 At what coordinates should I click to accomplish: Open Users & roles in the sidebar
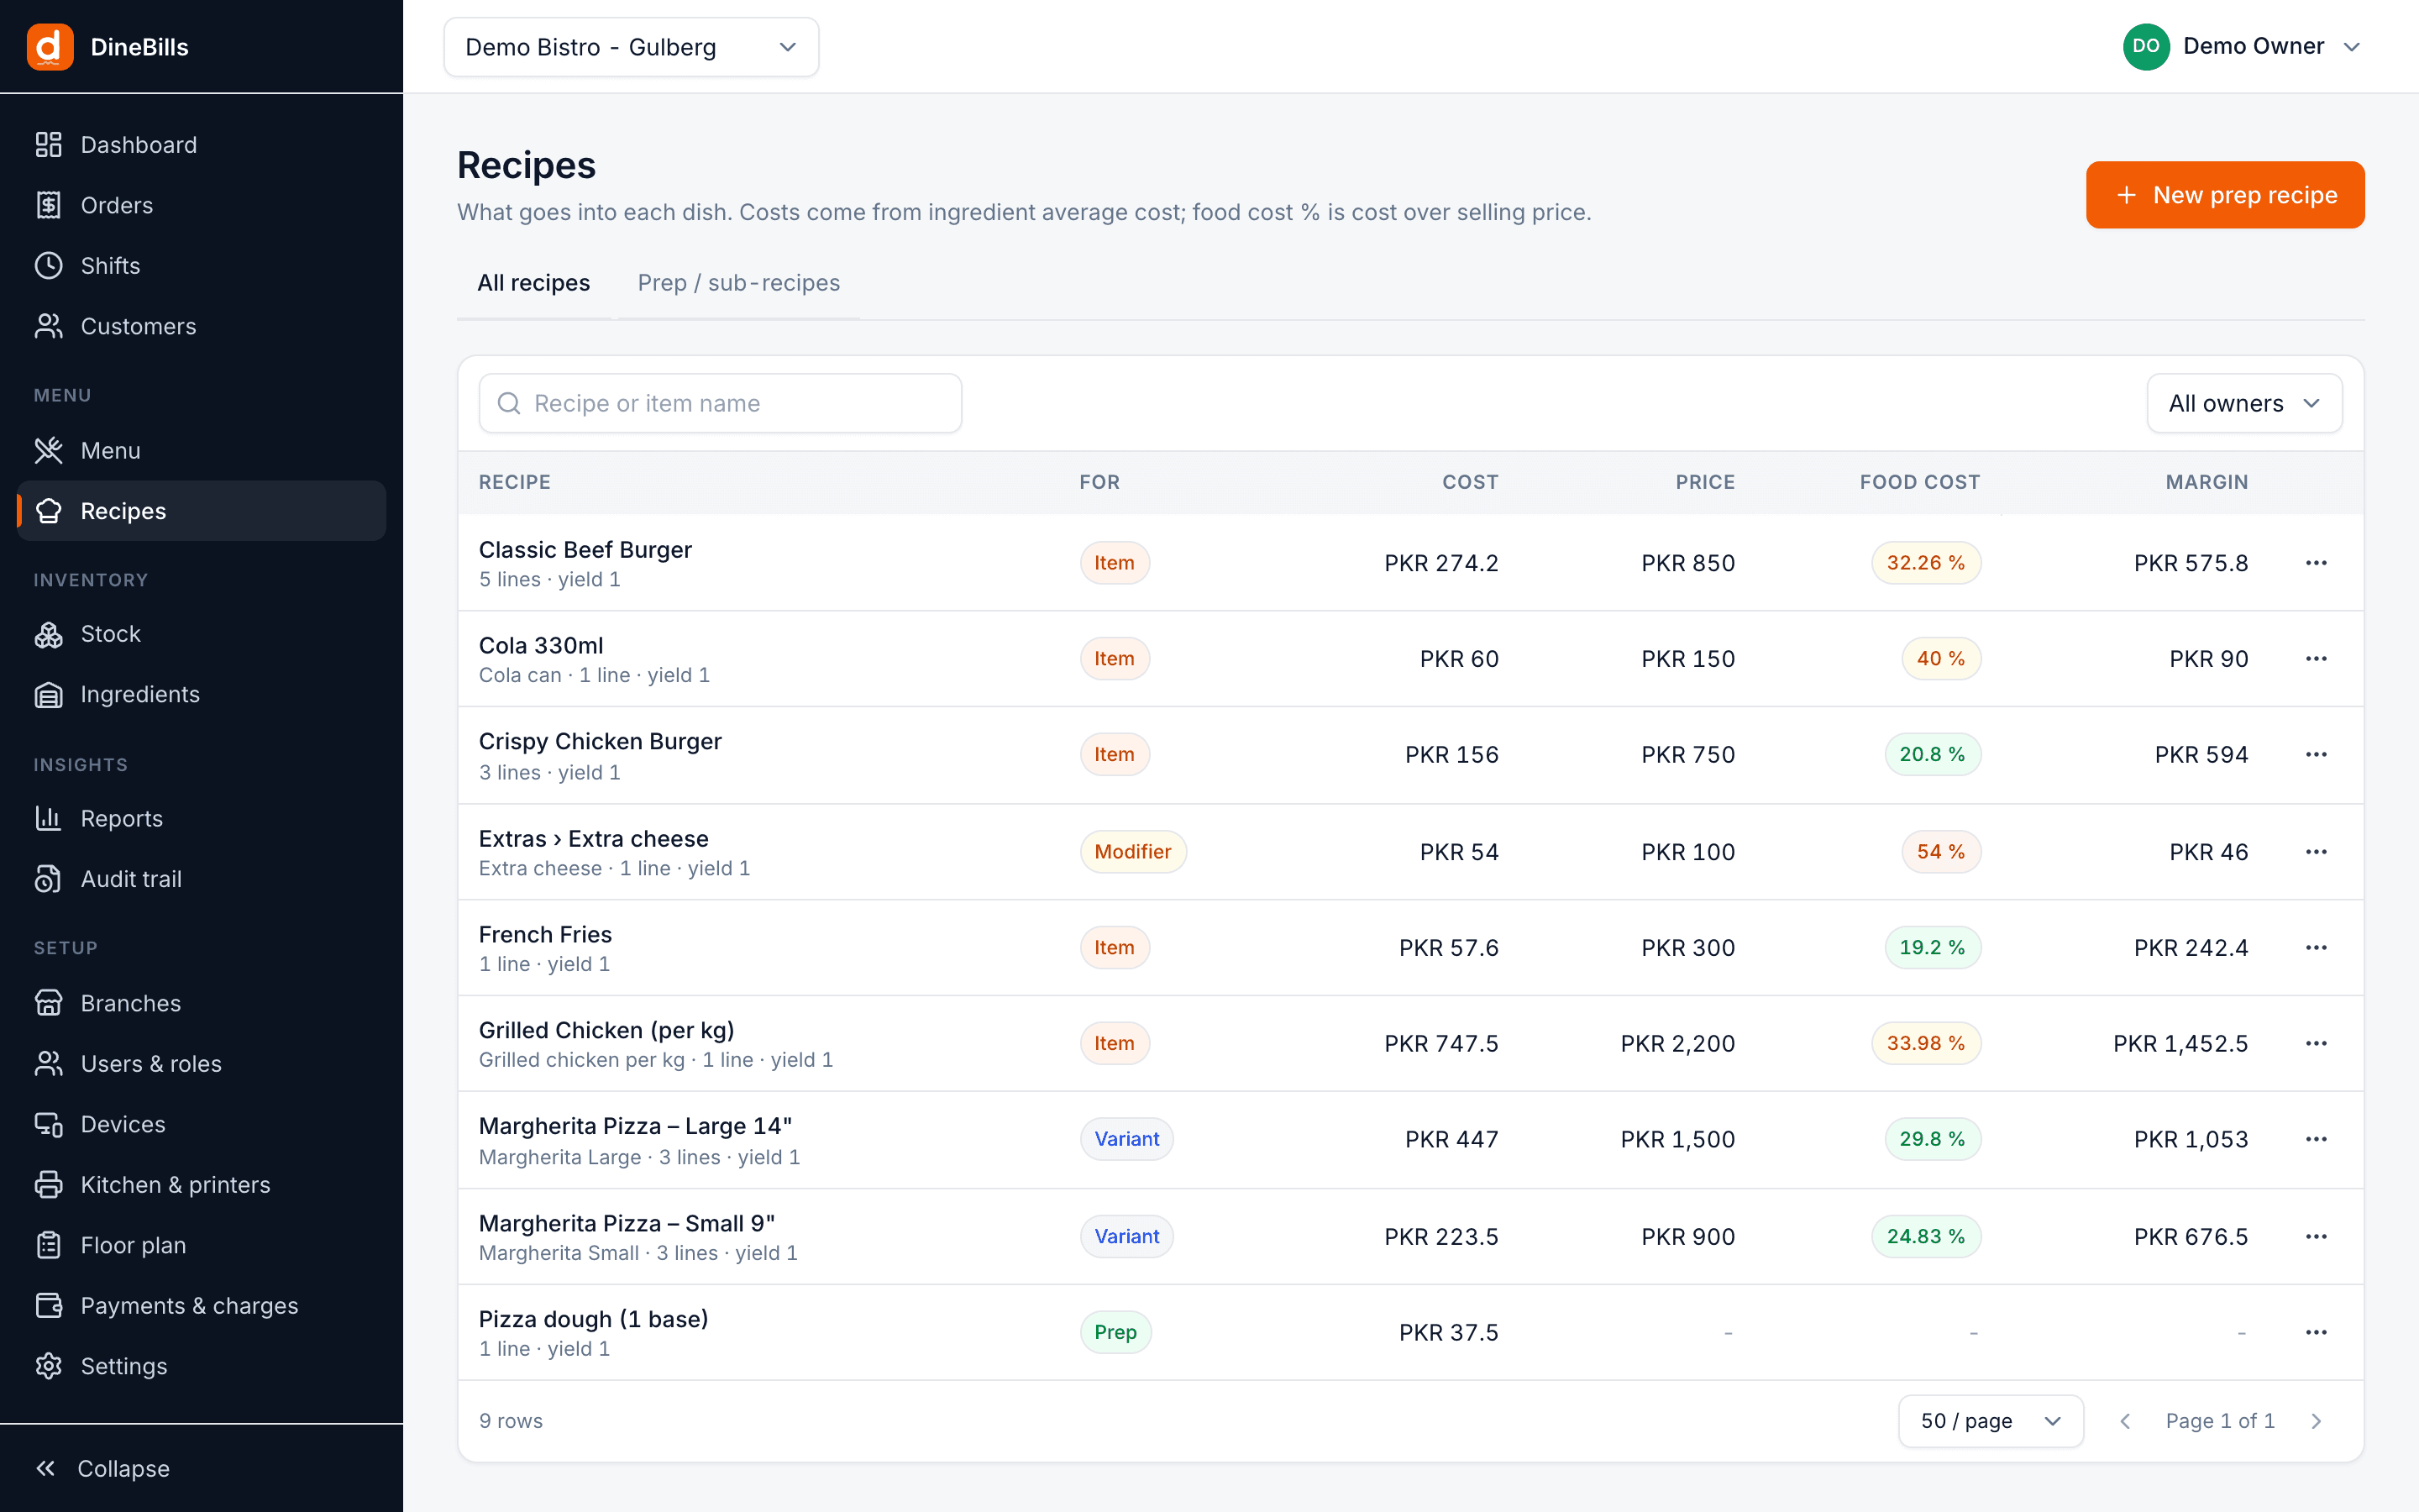coord(202,1064)
